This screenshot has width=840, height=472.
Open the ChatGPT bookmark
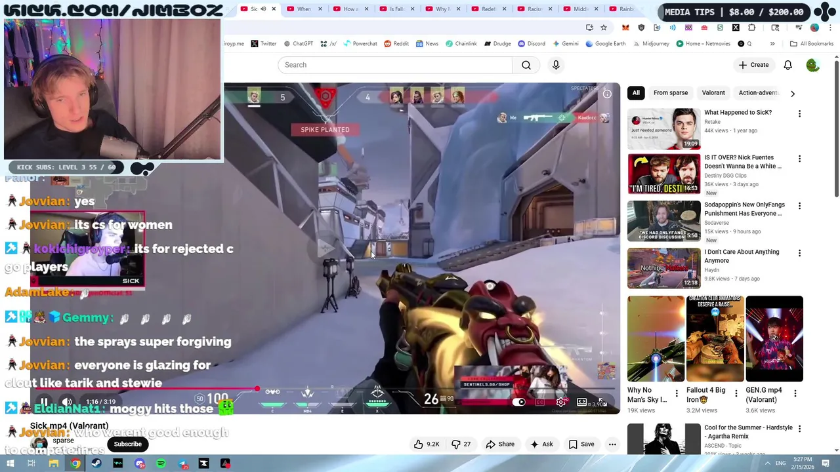[298, 44]
